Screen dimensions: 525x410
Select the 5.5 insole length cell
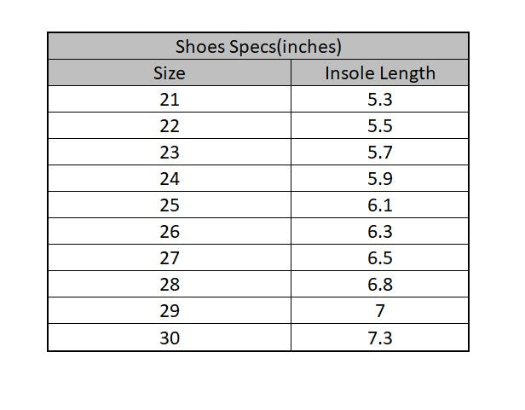[379, 126]
